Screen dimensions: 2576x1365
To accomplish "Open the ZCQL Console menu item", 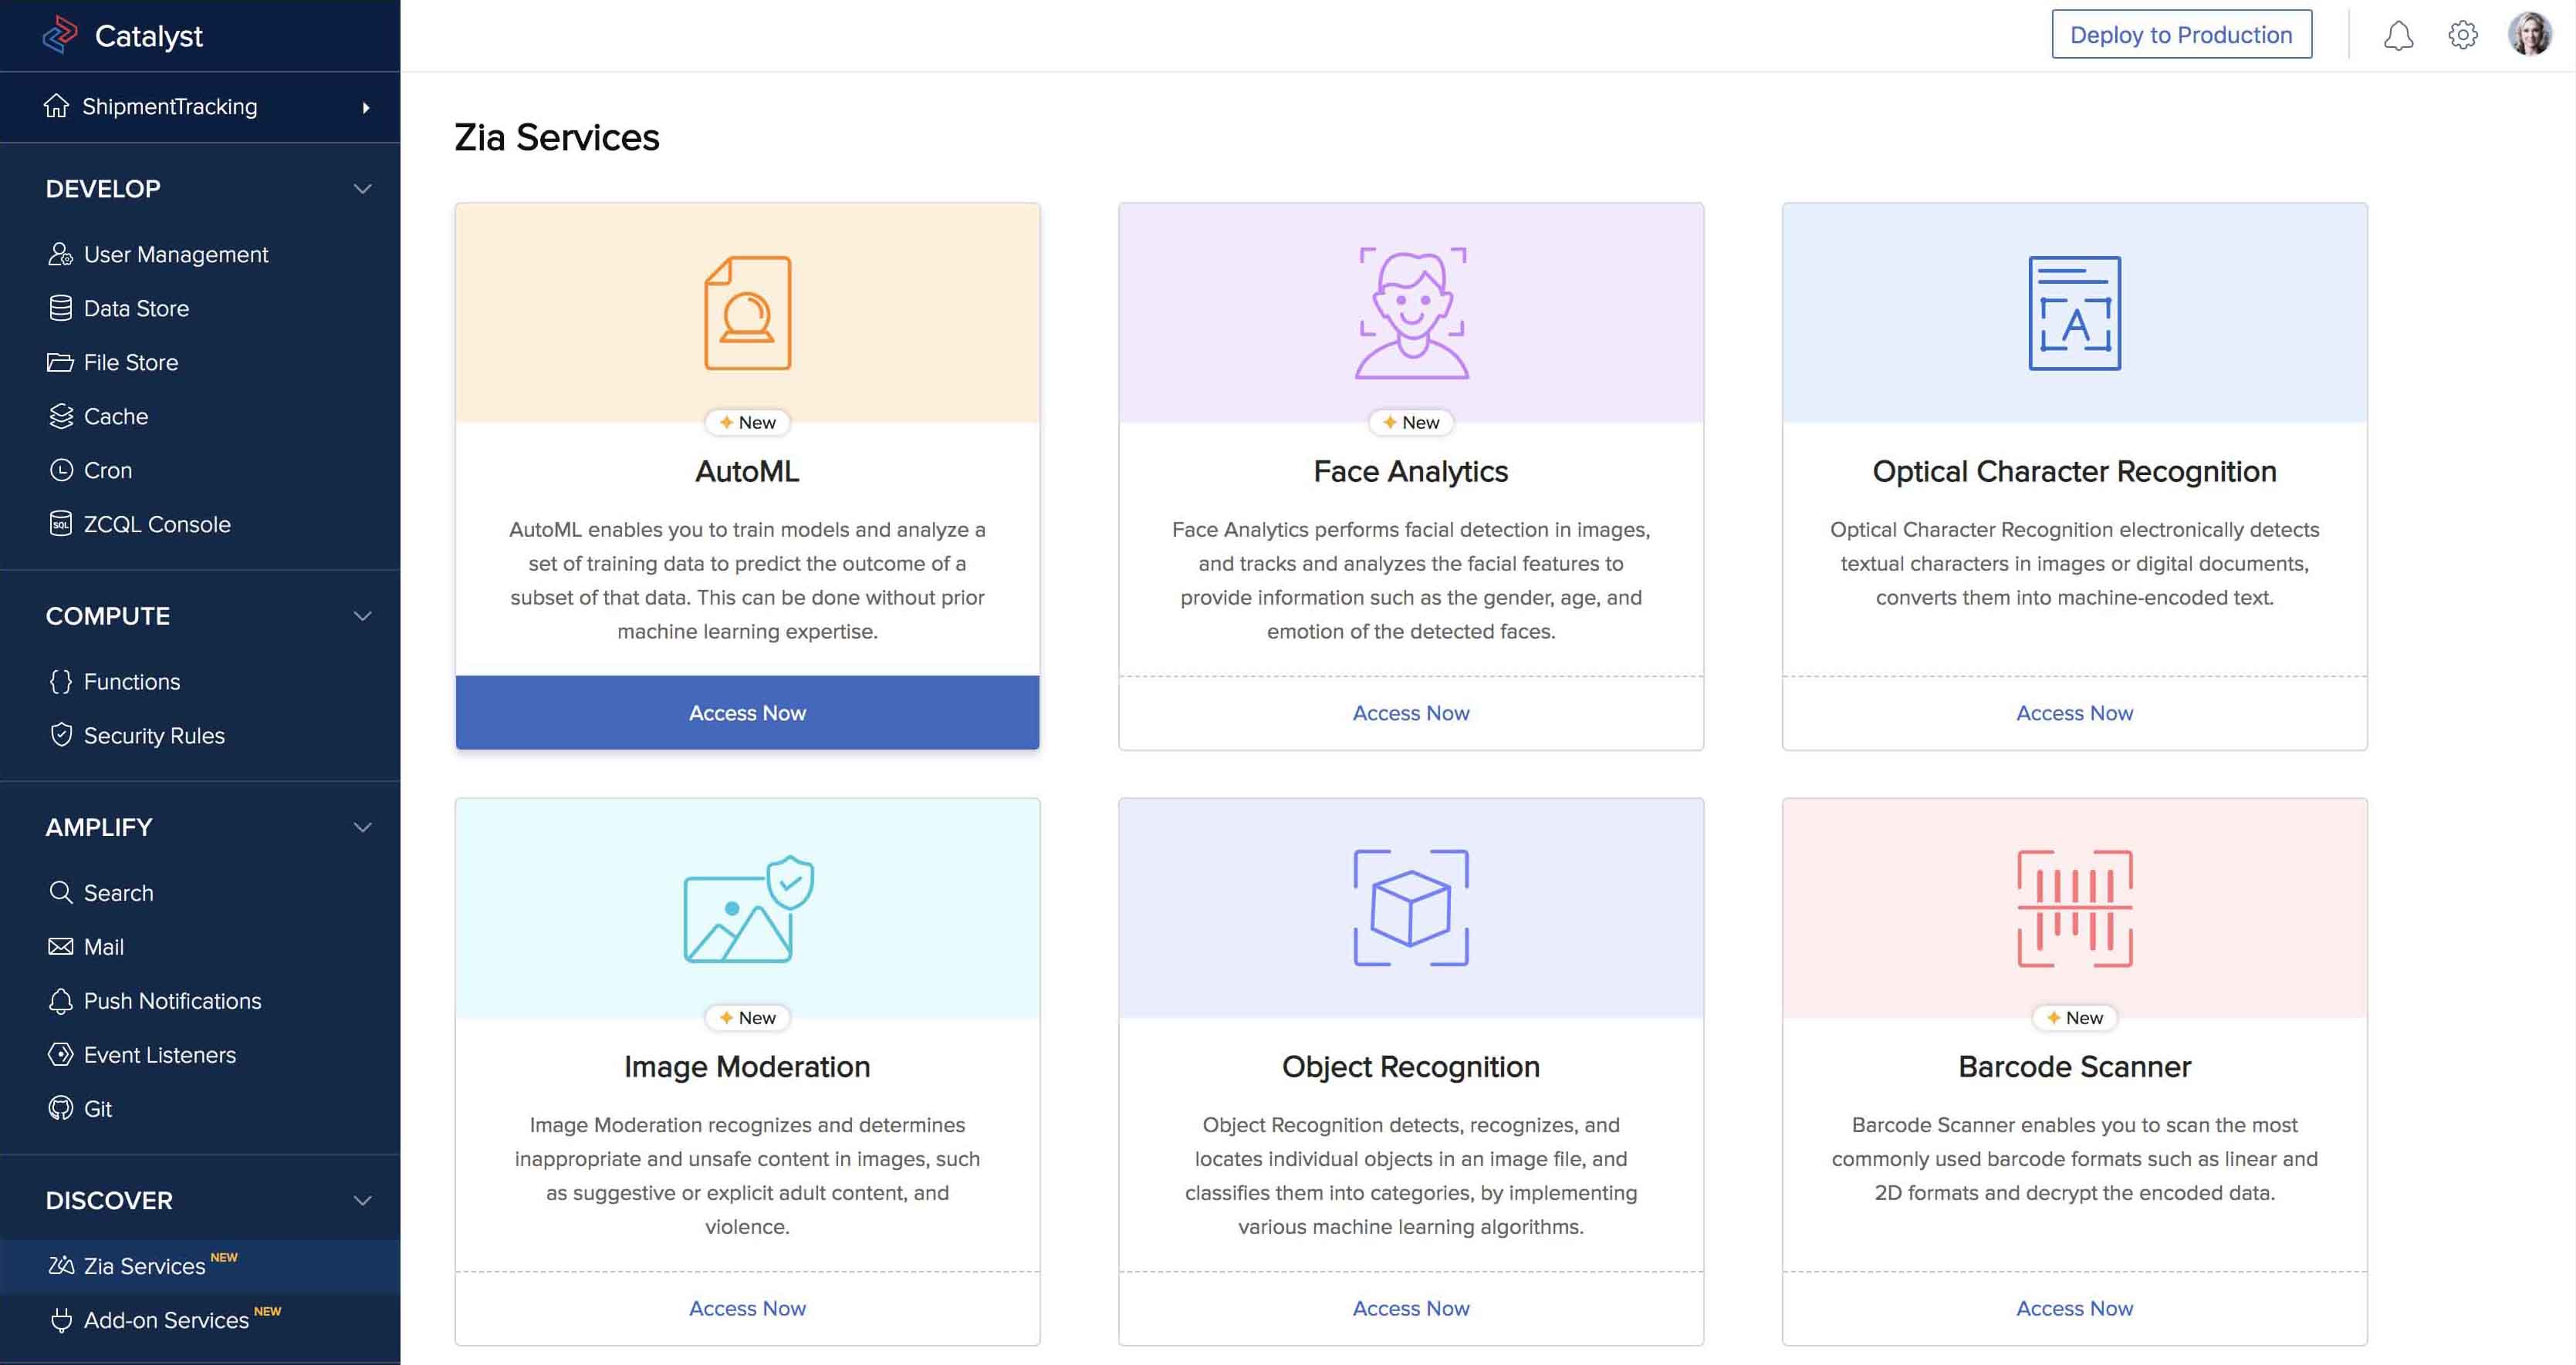I will click(157, 524).
